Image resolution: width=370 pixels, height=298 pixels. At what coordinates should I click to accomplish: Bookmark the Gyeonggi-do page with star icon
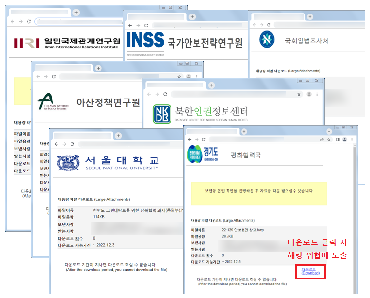click(329, 139)
